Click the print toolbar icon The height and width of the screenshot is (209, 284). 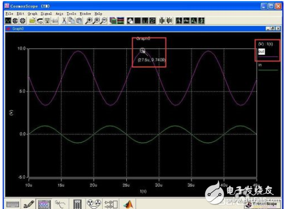click(x=55, y=21)
